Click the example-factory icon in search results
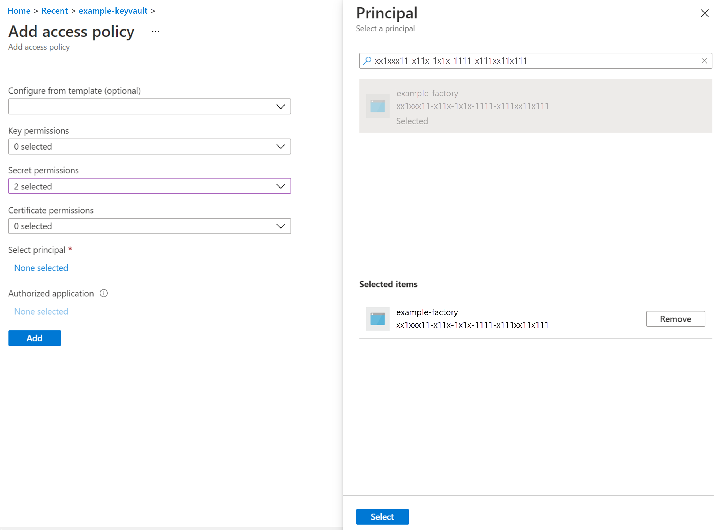 [377, 106]
